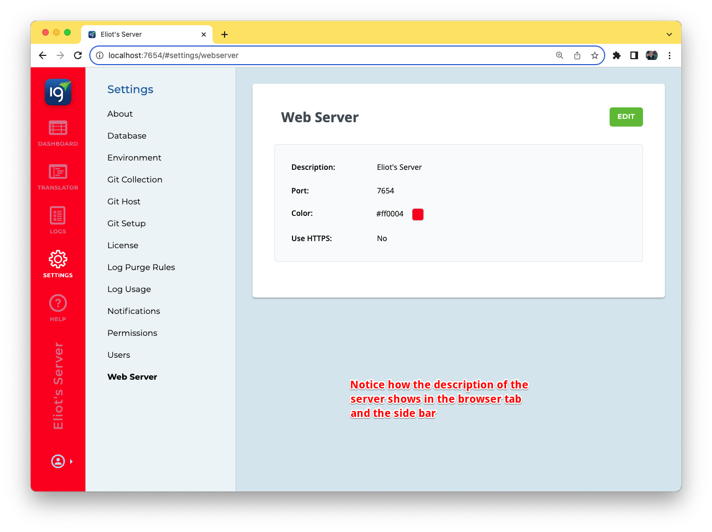The width and height of the screenshot is (712, 532).
Task: Open the tab search chevron dropdown
Action: 669,34
